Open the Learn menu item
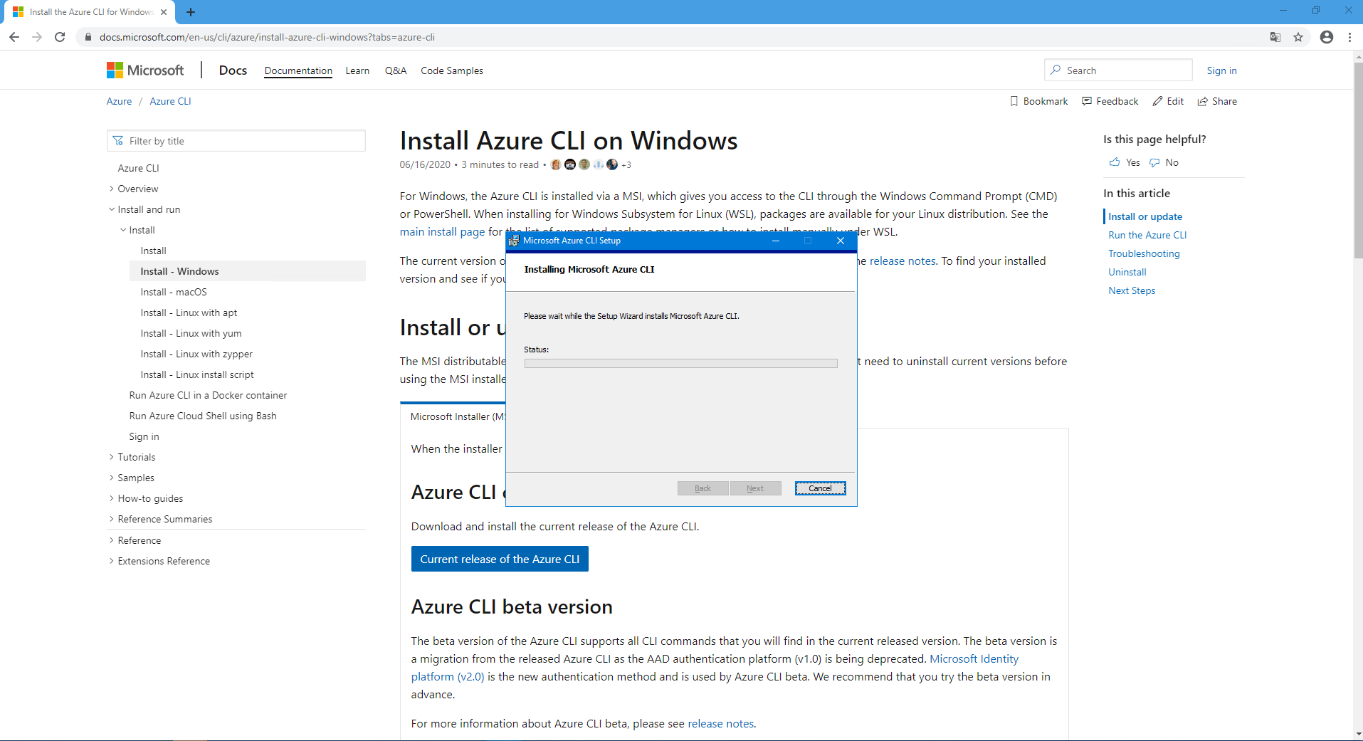Viewport: 1363px width, 741px height. 357,70
